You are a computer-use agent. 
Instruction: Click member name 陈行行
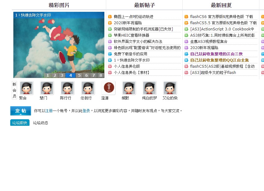pos(66,98)
